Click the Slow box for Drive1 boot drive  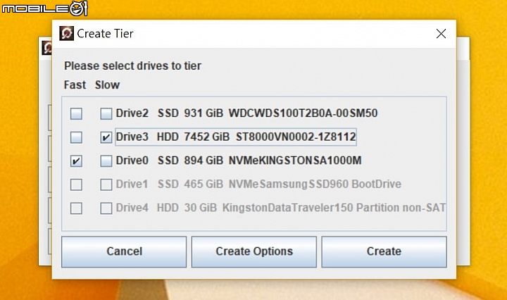(106, 185)
